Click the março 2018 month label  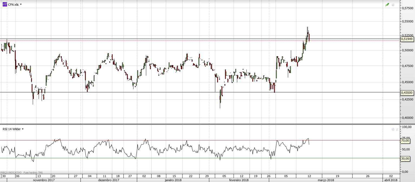tap(326, 180)
